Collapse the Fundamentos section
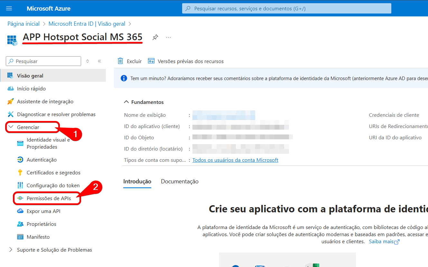Viewport: 428px width, 267px height. coord(126,102)
